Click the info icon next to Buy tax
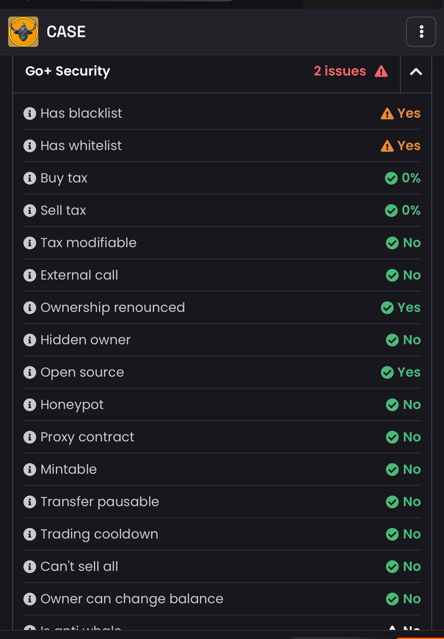This screenshot has width=444, height=639. click(x=30, y=178)
